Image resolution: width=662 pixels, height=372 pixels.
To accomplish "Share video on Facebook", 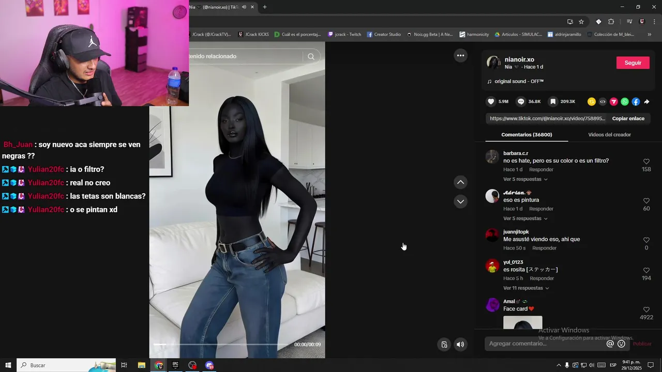I will 636,102.
